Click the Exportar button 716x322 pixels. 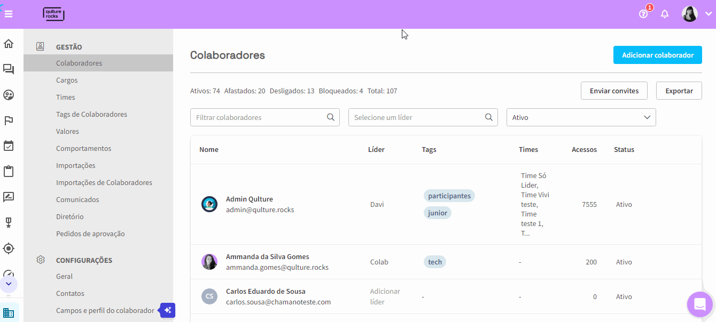pyautogui.click(x=679, y=91)
